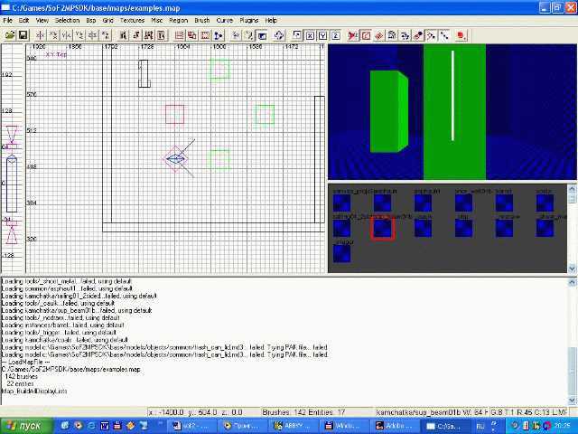Open the Grid menu
Screen dimensions: 578x434
[108, 20]
